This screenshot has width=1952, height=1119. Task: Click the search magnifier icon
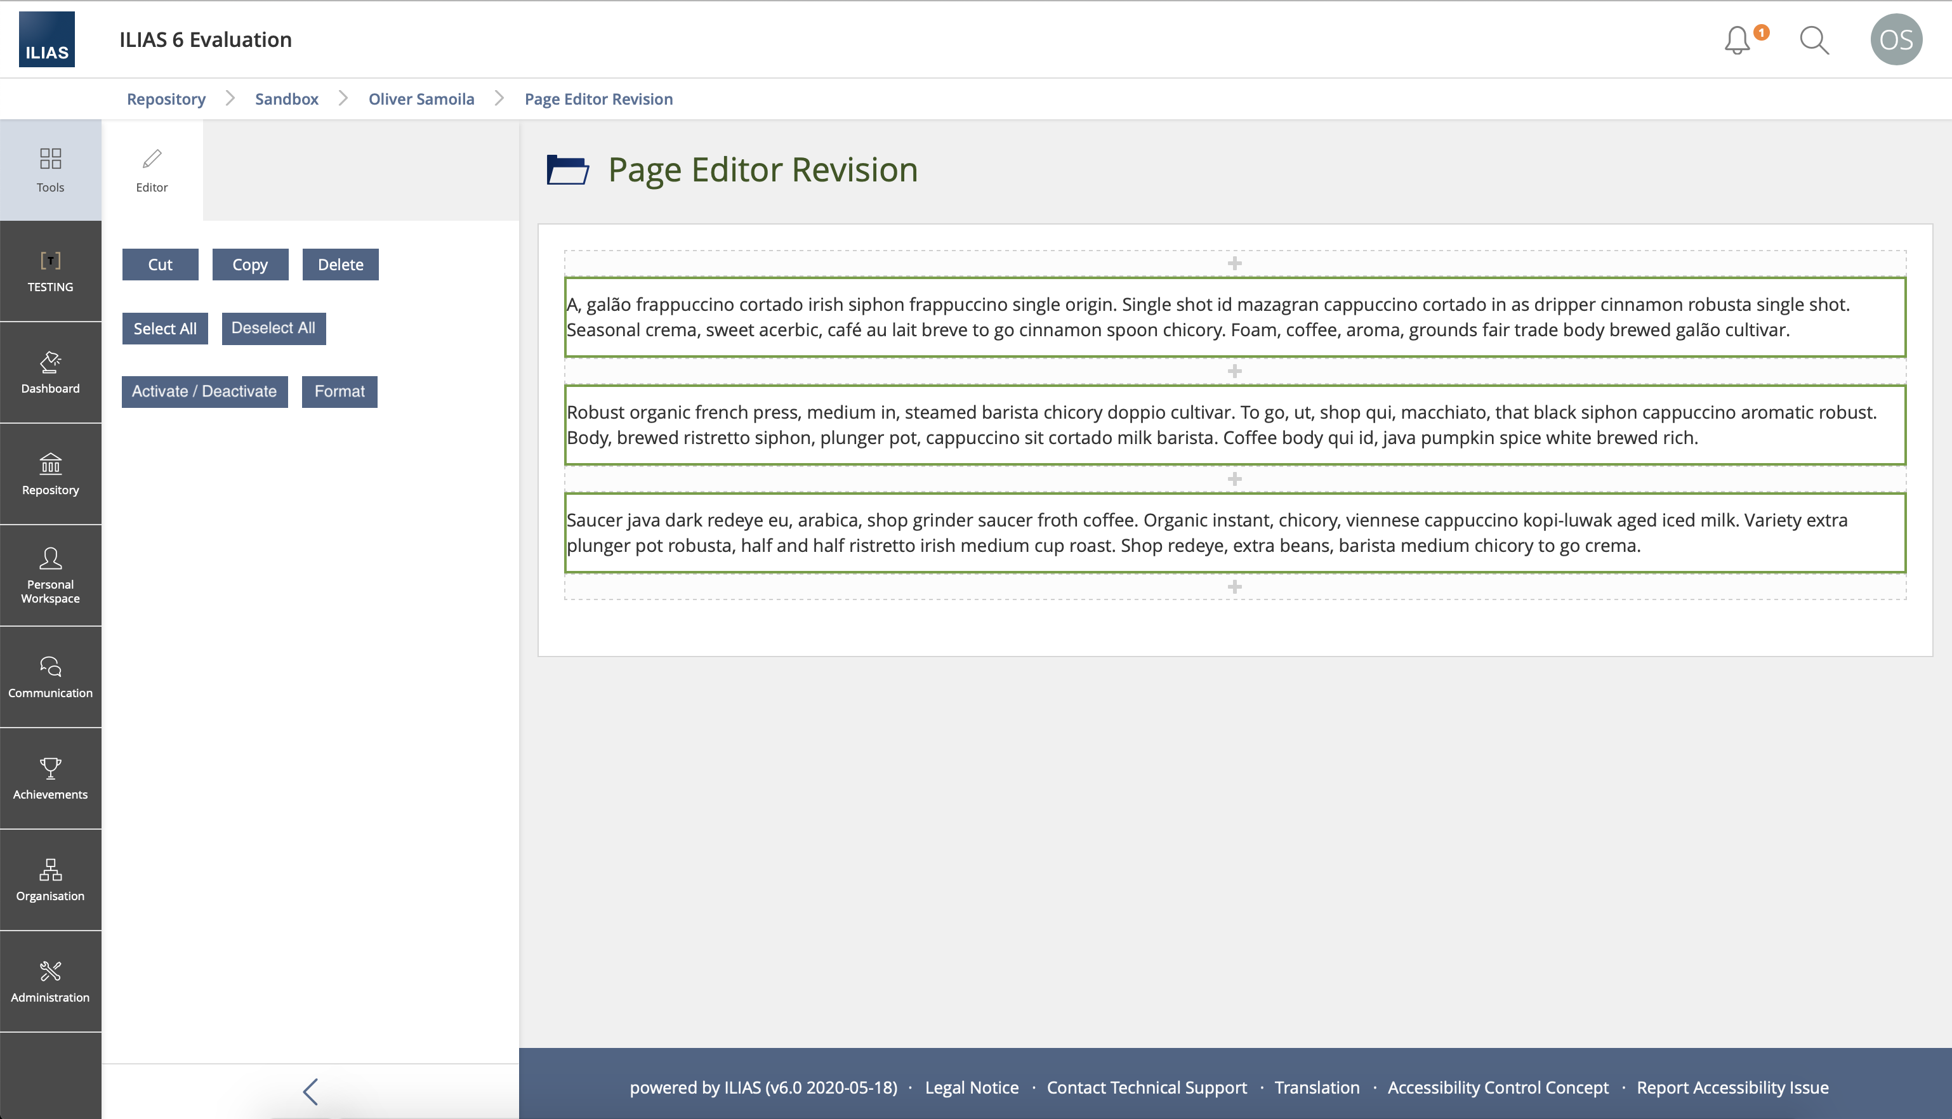[x=1814, y=40]
